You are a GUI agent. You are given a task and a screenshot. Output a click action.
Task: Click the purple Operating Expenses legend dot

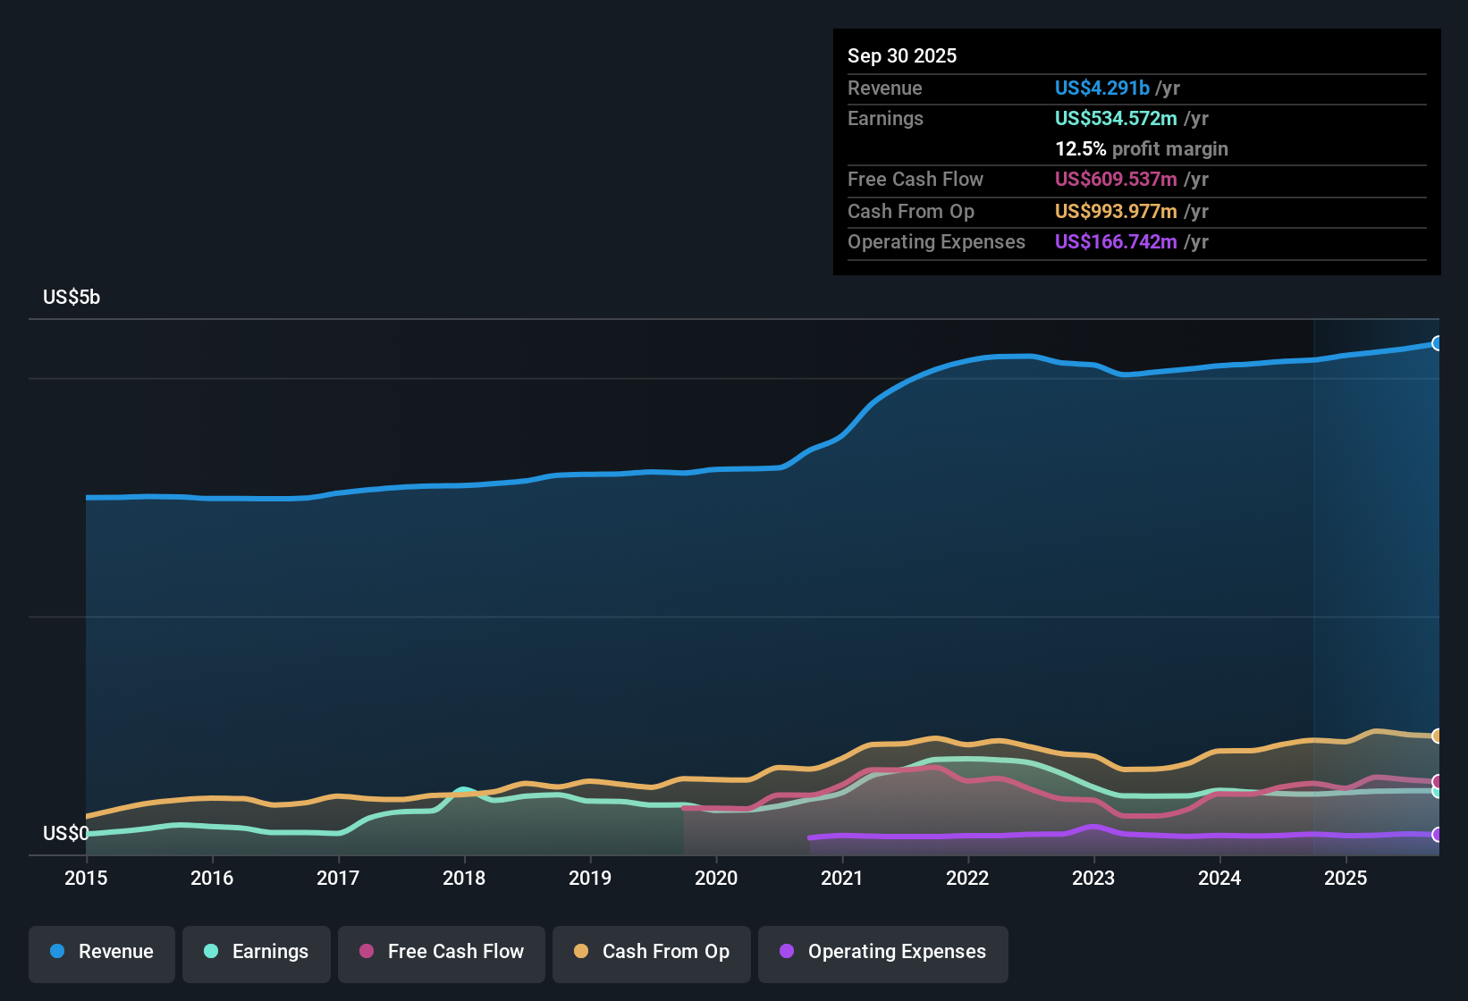click(x=785, y=952)
